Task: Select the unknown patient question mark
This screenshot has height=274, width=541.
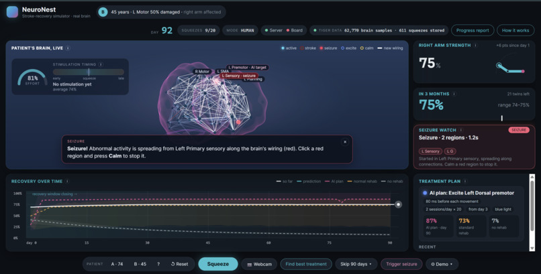Action: pos(158,264)
